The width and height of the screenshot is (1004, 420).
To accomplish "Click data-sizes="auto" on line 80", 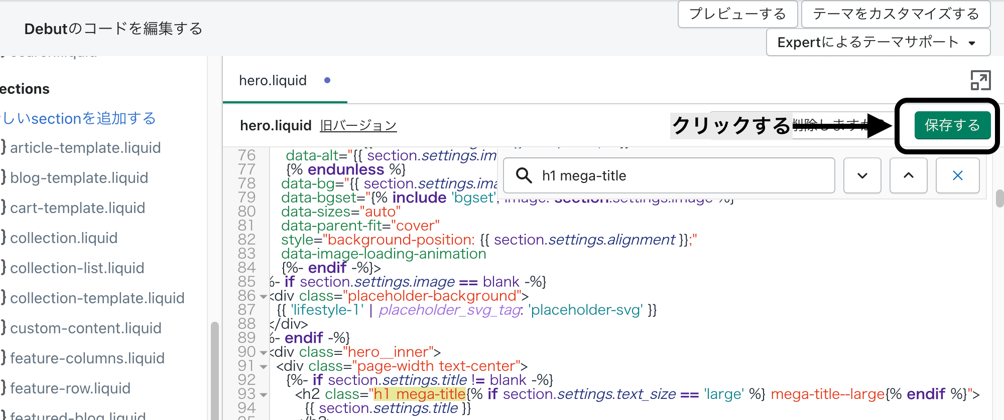I will [x=341, y=212].
